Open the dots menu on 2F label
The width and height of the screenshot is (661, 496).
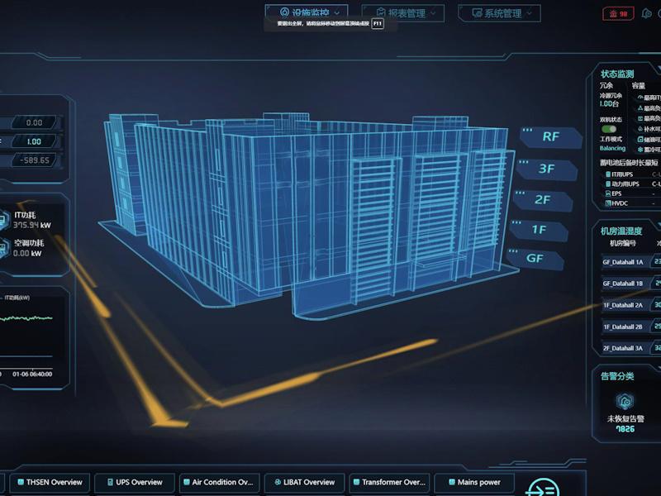click(521, 193)
